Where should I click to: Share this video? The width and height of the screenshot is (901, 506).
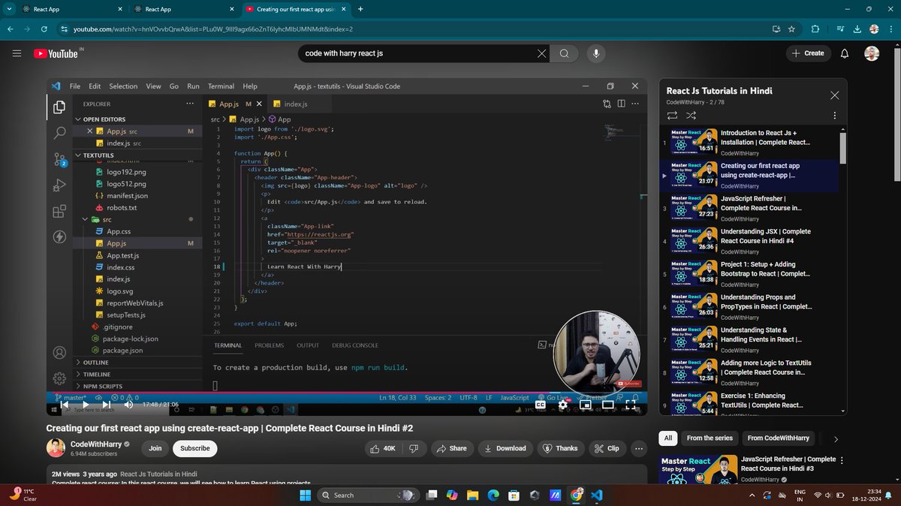(x=450, y=448)
